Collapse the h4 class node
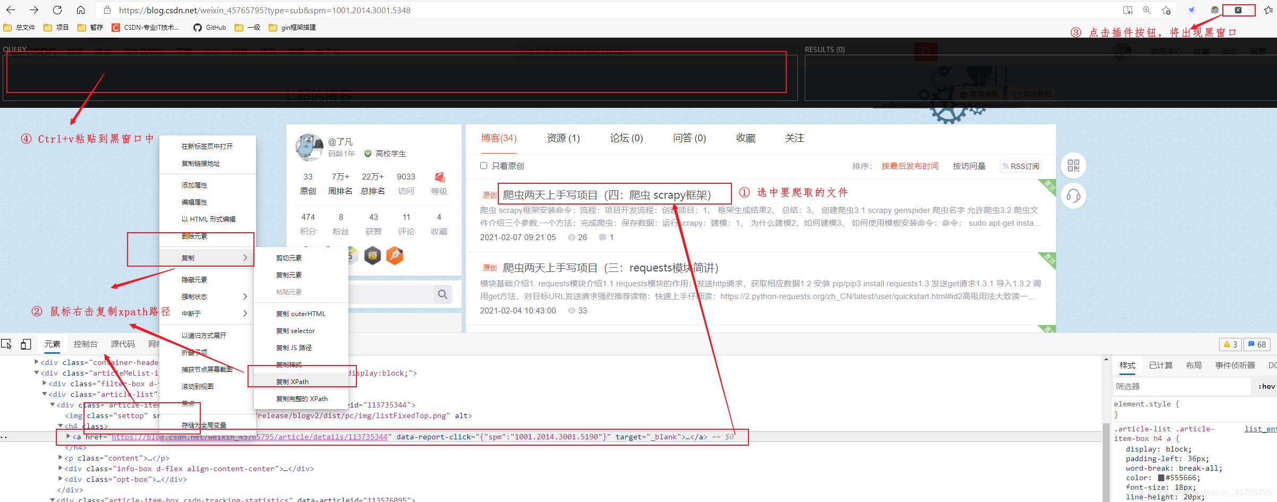The width and height of the screenshot is (1277, 502). pos(61,426)
